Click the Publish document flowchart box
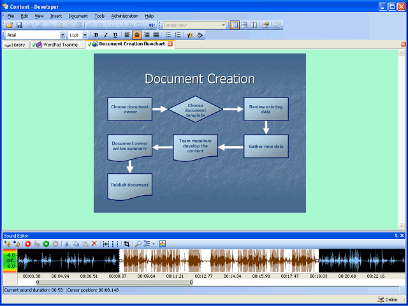408x306 pixels. pos(130,186)
